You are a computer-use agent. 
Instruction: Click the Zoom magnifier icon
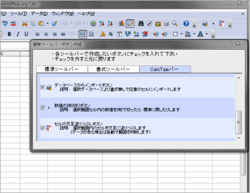[175, 23]
